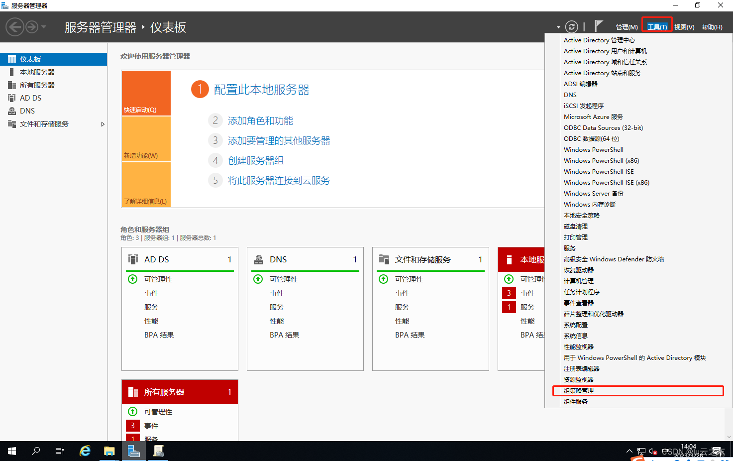The height and width of the screenshot is (461, 733).
Task: Open the 管理(M) menu
Action: [626, 27]
